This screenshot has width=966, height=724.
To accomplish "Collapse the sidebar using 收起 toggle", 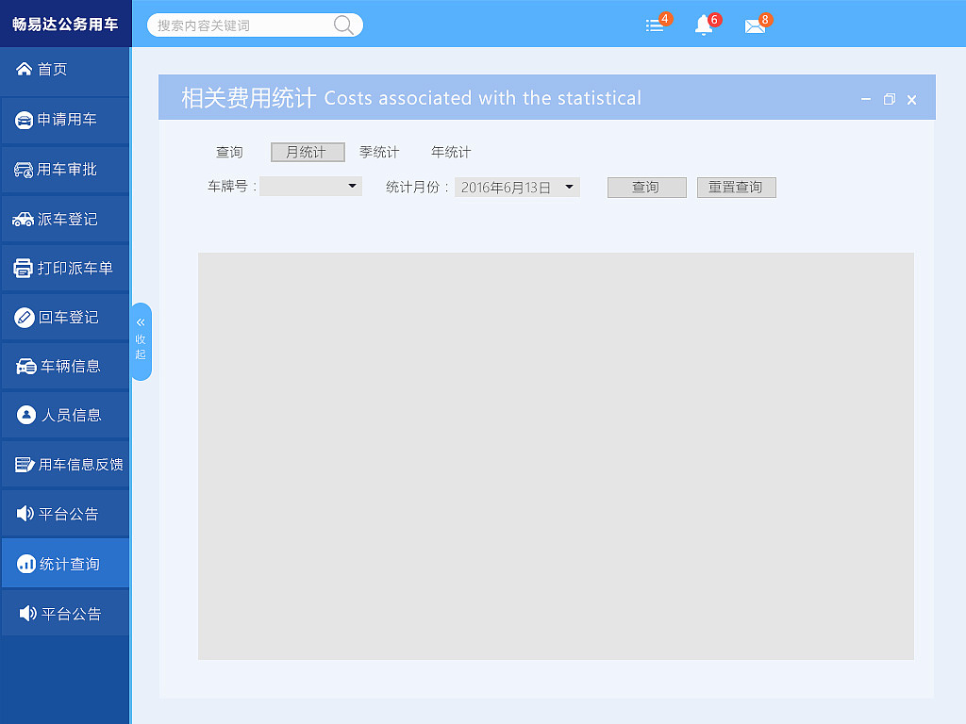I will point(142,341).
